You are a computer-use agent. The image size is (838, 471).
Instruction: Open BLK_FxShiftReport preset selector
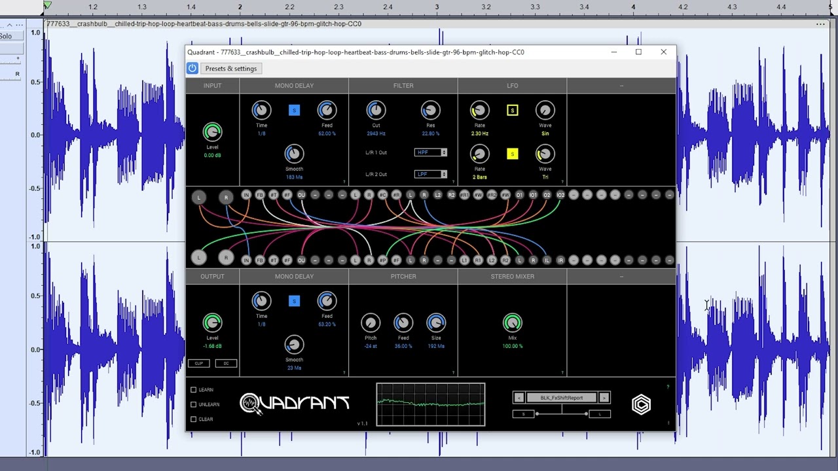coord(561,398)
